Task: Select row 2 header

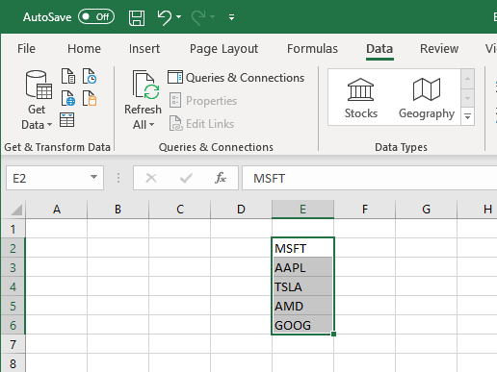Action: (13, 248)
